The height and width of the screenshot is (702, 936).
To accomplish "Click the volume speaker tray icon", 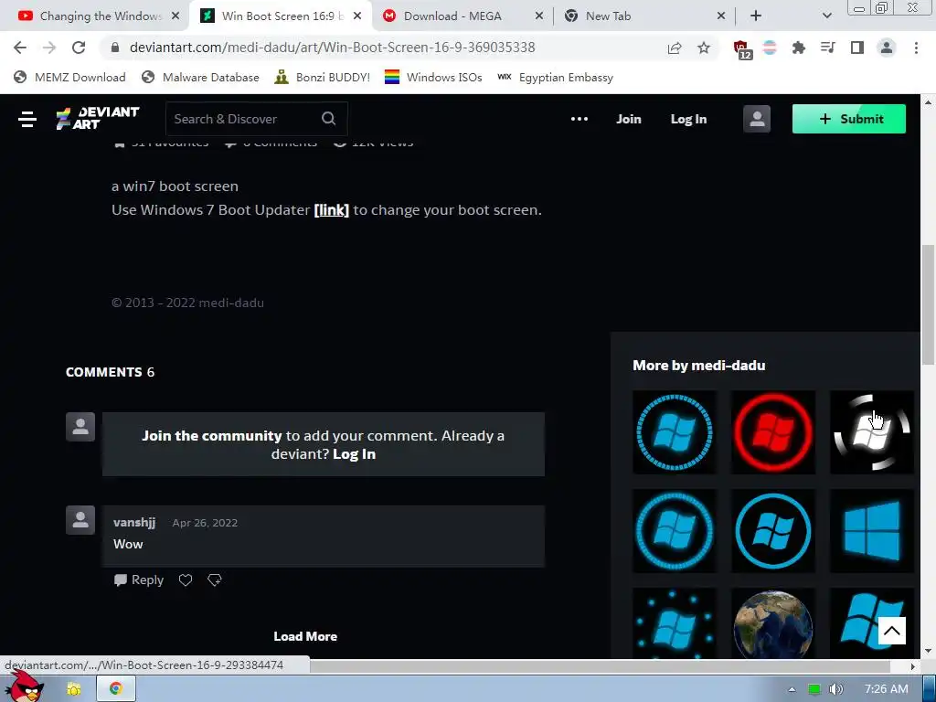I will pyautogui.click(x=836, y=689).
